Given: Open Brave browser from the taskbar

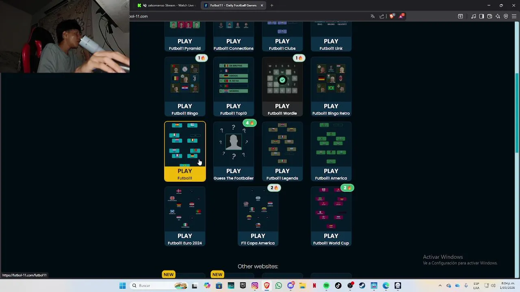Looking at the screenshot, I should click(266, 286).
